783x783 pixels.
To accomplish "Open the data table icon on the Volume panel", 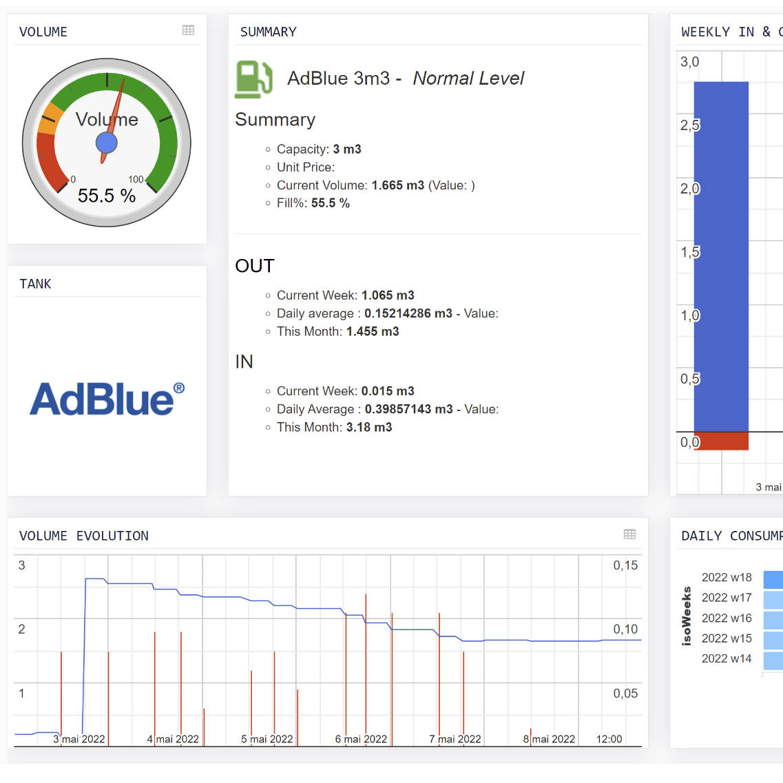I will click(188, 30).
